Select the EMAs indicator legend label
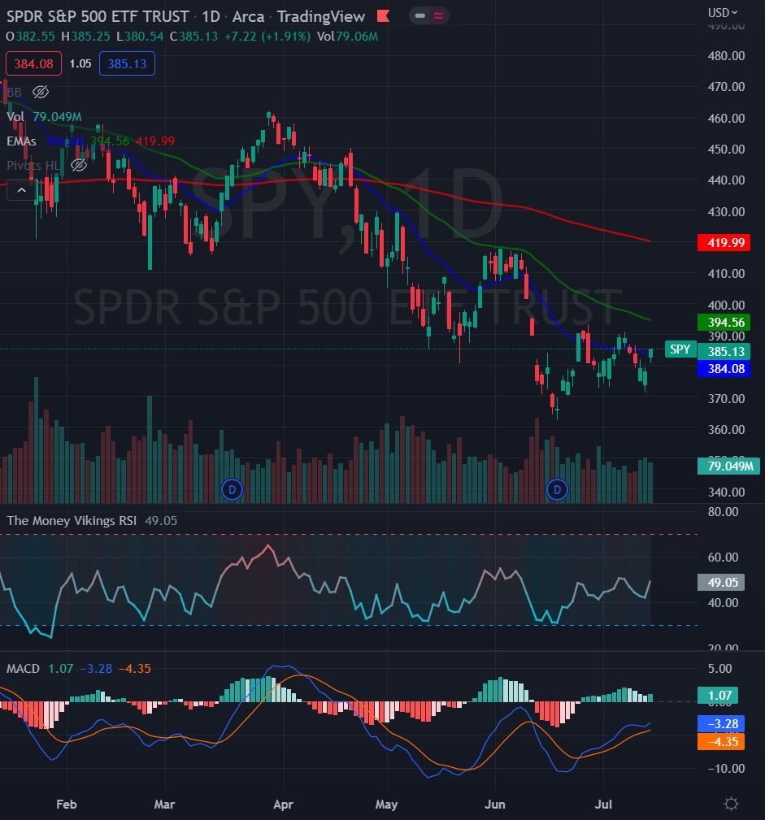The height and width of the screenshot is (820, 765). click(21, 141)
